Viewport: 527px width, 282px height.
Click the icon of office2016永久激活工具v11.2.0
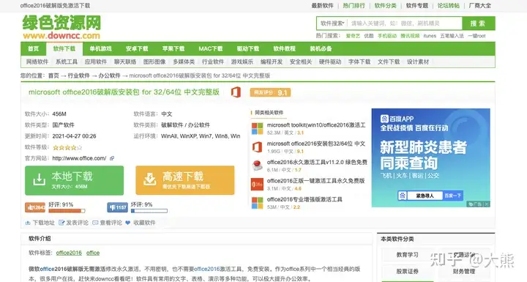point(258,166)
